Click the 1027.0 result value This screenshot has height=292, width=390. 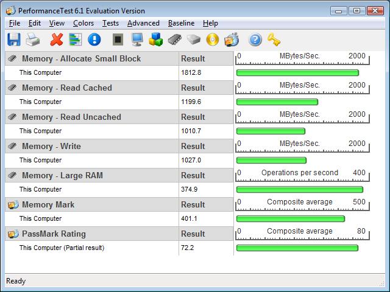(191, 160)
